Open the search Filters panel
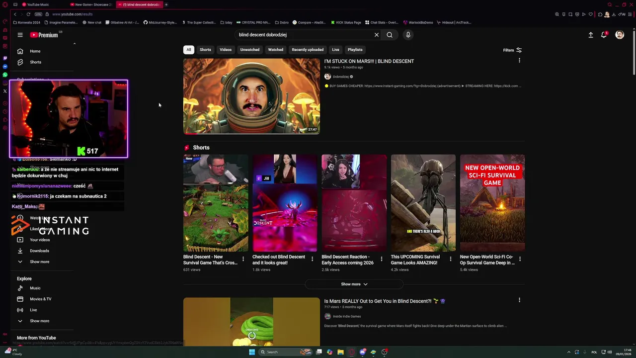The width and height of the screenshot is (636, 358). click(512, 50)
